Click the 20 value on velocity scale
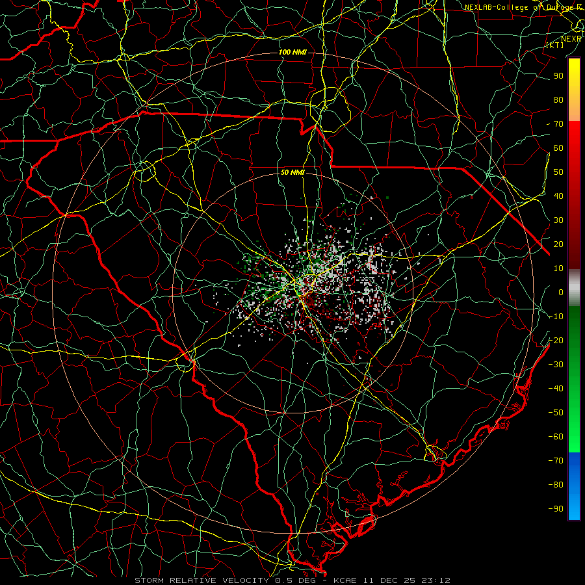585x585 pixels. (558, 244)
